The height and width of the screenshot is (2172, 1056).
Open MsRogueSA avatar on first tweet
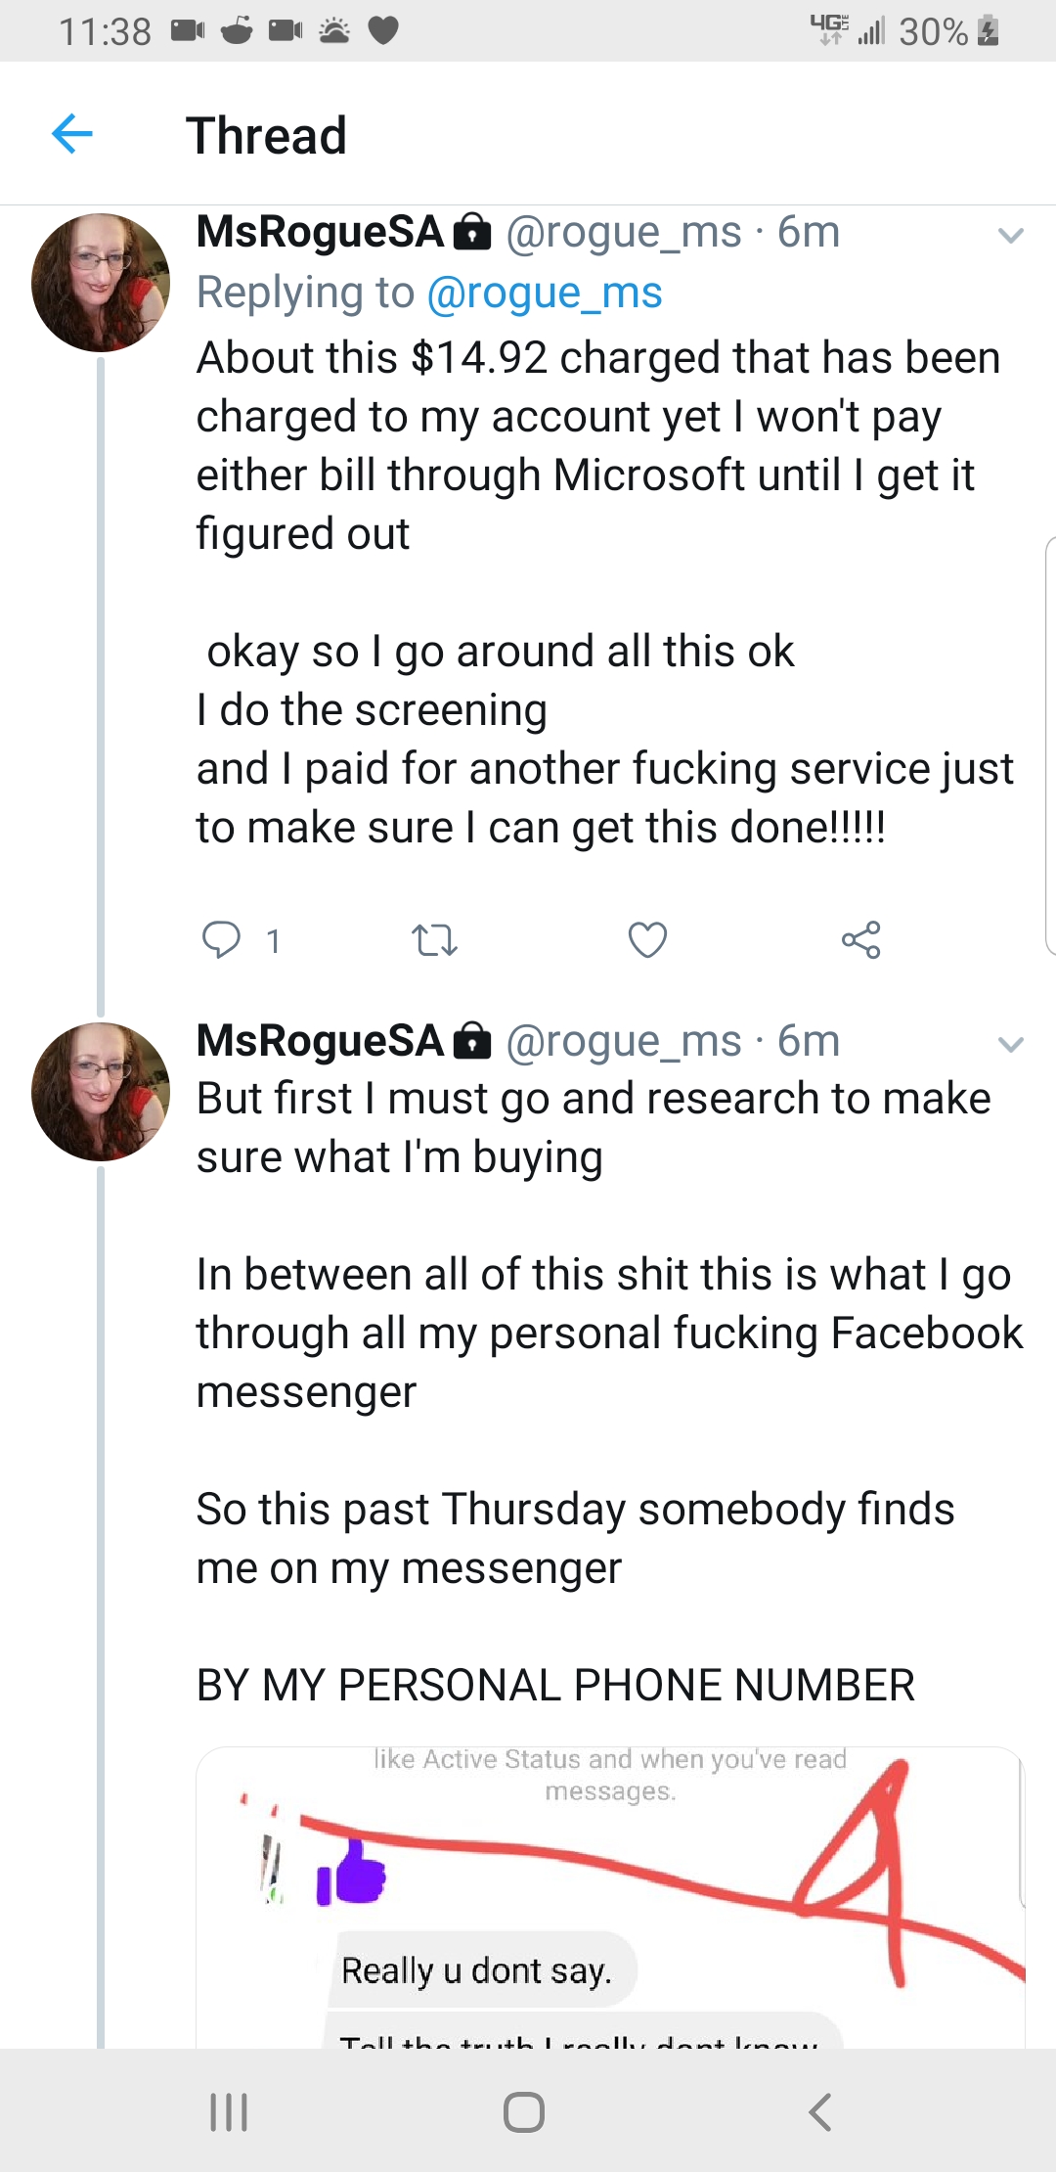click(x=101, y=283)
